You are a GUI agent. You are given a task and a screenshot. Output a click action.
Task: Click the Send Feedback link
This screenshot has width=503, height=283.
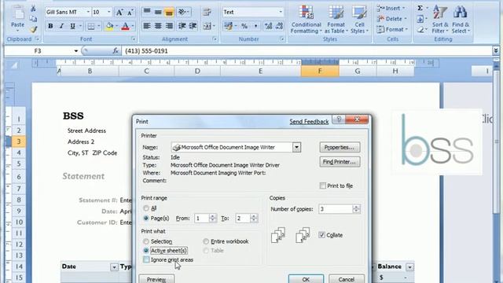click(309, 122)
